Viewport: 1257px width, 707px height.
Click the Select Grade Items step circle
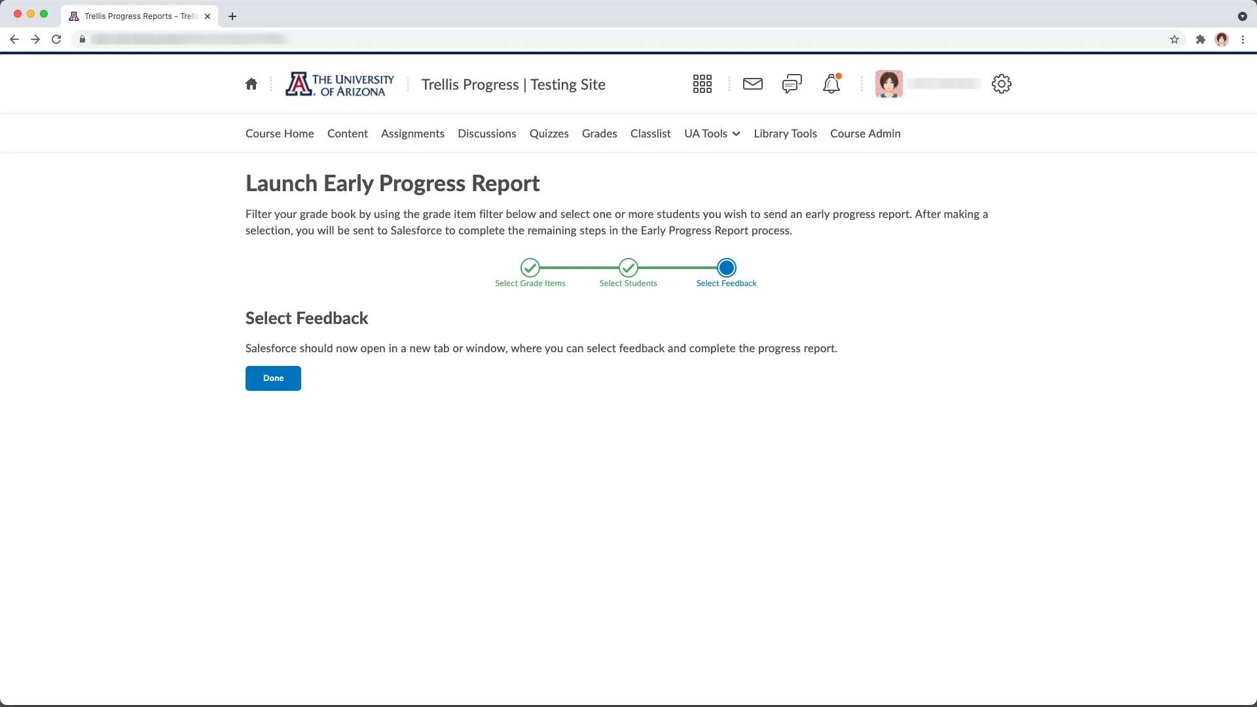click(x=530, y=268)
